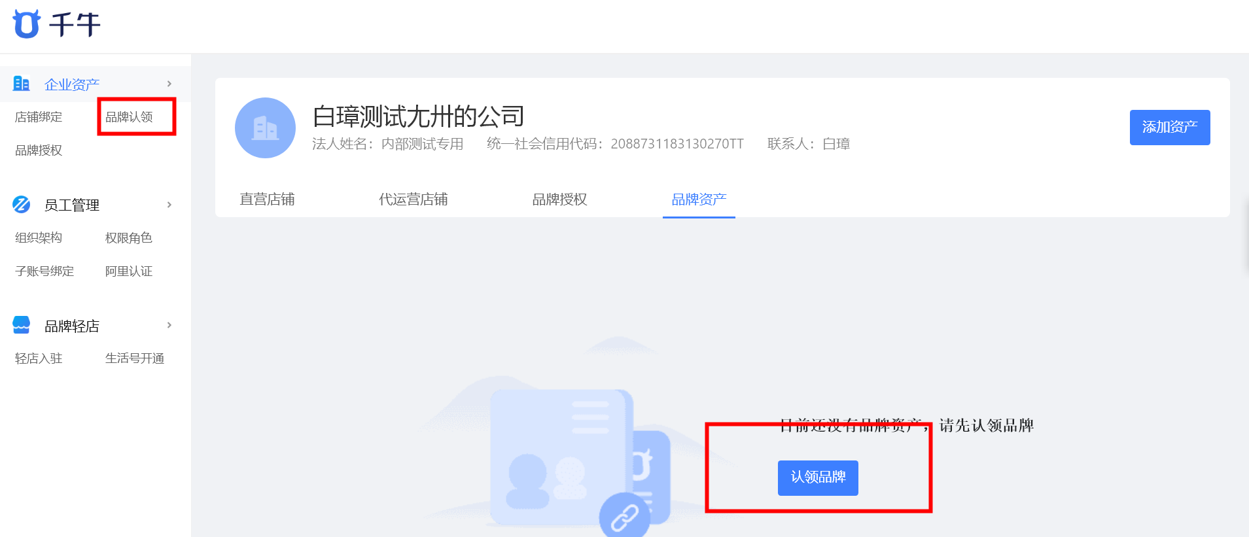Open 品牌认领 in the sidebar
Viewport: 1249px width, 537px height.
click(x=129, y=117)
